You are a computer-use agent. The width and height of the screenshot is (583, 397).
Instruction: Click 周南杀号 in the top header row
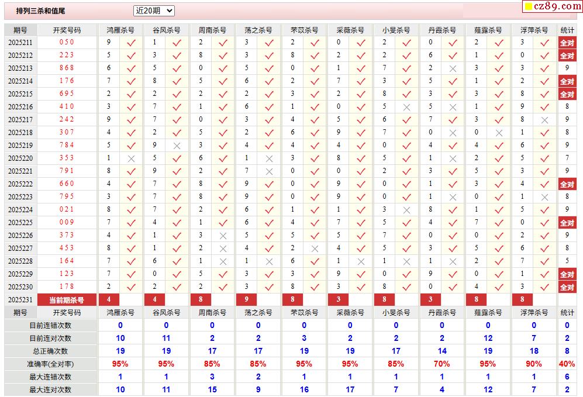point(212,30)
